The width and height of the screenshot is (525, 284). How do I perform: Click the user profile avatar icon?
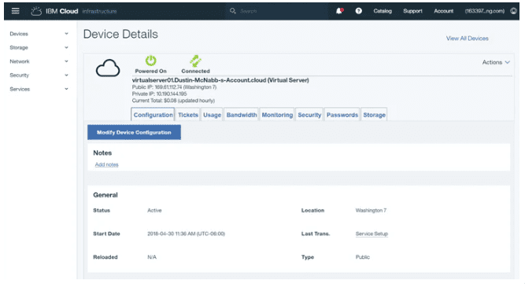pyautogui.click(x=513, y=11)
